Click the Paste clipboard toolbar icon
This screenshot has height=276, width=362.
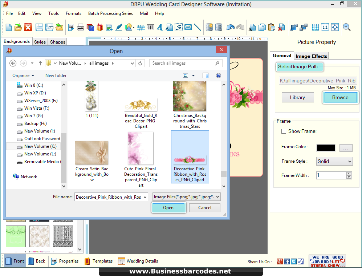pyautogui.click(x=272, y=27)
